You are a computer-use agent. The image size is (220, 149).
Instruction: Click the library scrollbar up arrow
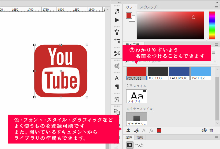tap(217, 70)
